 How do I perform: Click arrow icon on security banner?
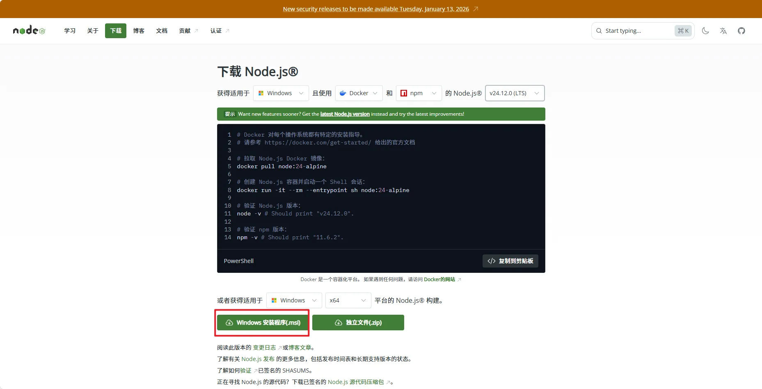point(476,9)
